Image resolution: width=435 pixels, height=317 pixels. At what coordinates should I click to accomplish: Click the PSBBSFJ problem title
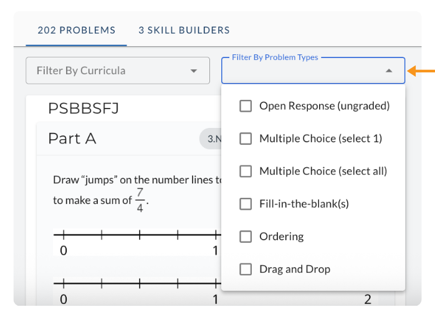pyautogui.click(x=84, y=109)
